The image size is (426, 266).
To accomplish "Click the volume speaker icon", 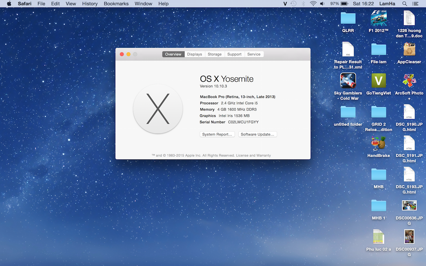I will [x=322, y=4].
